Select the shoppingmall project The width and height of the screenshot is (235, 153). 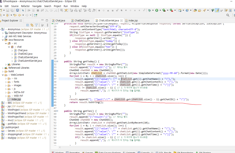click(15, 134)
